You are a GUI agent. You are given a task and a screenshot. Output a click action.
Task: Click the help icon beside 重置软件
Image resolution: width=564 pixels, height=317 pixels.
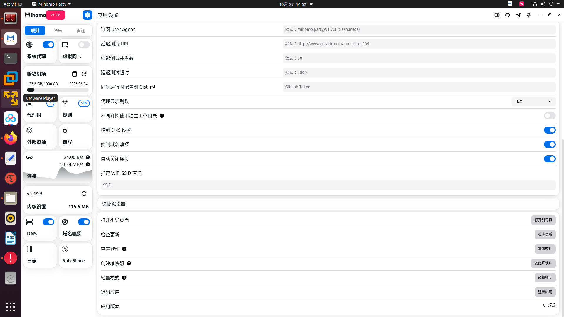(124, 249)
